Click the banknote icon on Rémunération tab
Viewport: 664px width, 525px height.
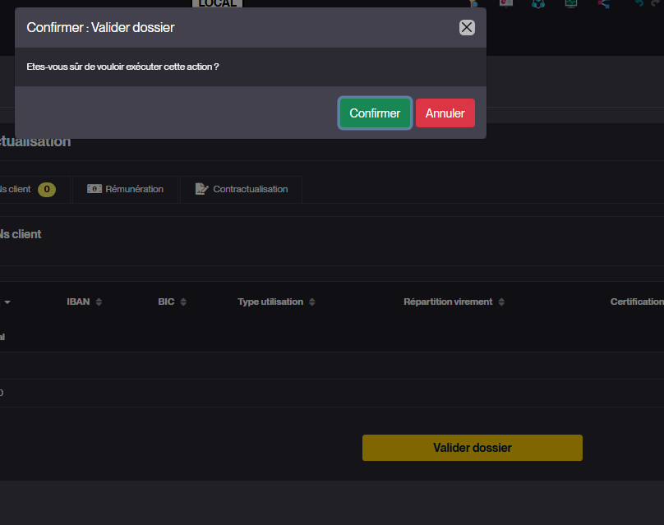click(95, 189)
